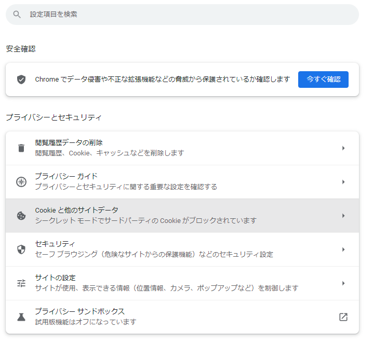Click the プライバシー ガイド compass icon
Screen dimensions: 373x342
[21, 182]
